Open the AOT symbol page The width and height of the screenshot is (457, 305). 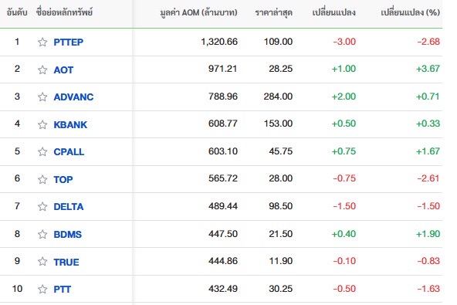pos(63,70)
